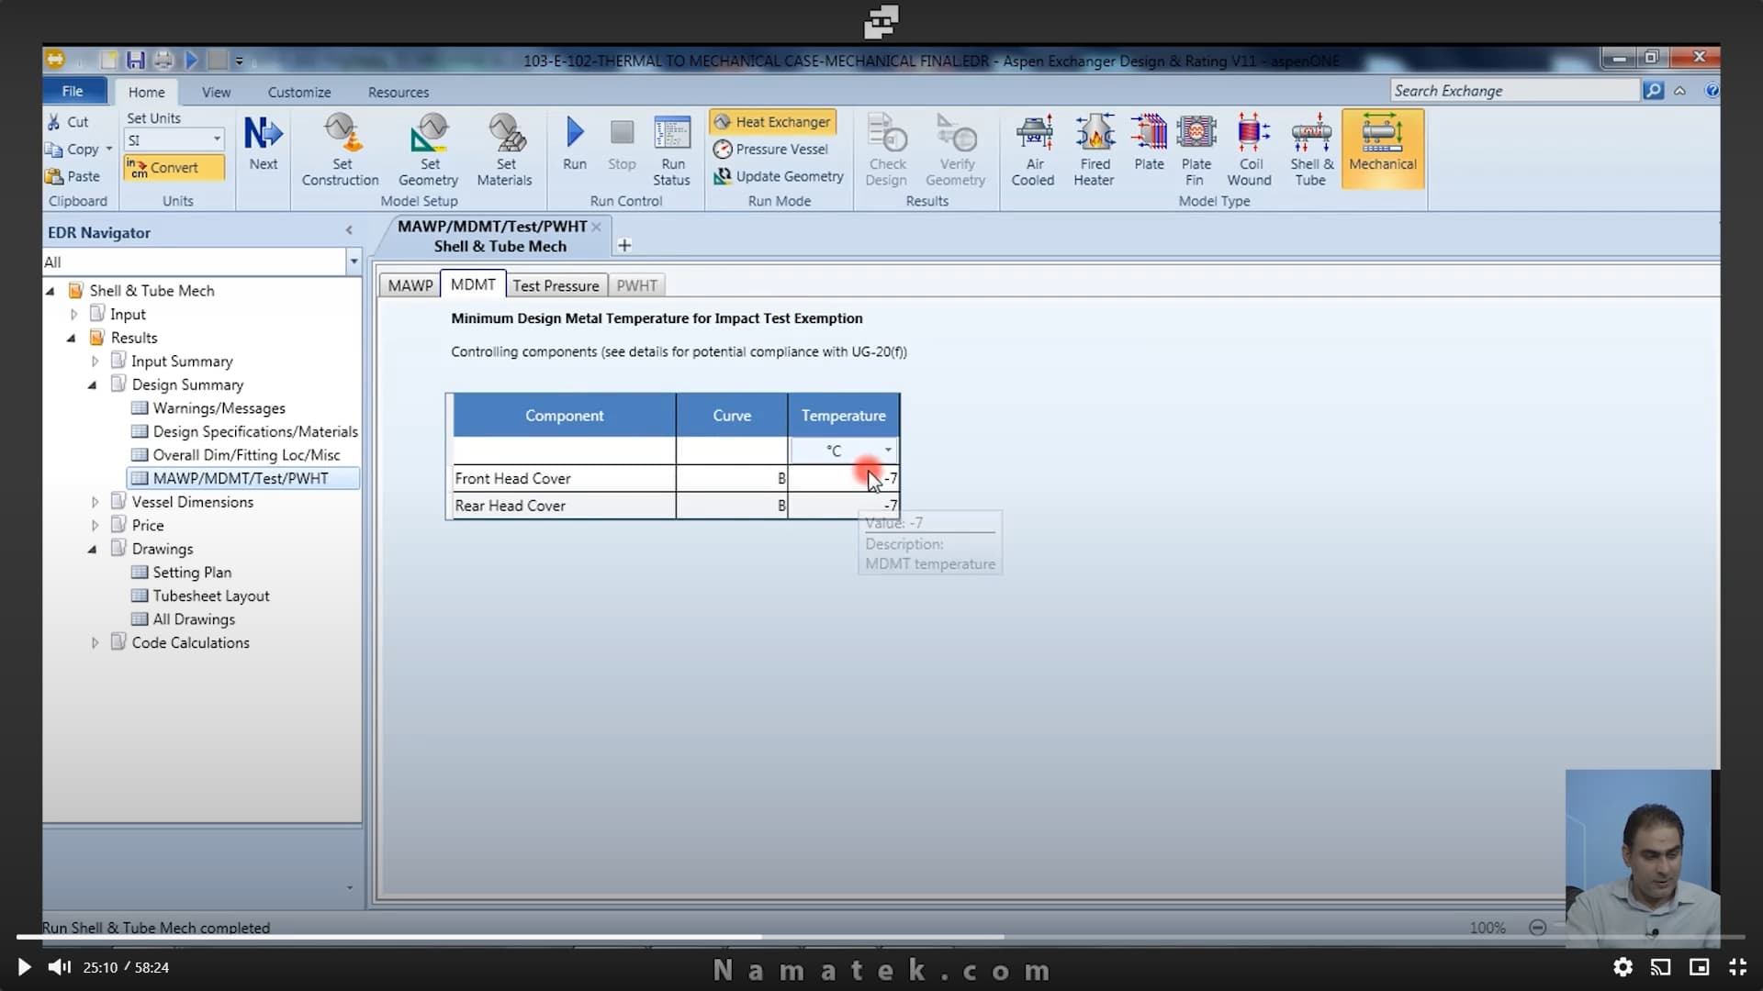The height and width of the screenshot is (991, 1763).
Task: Click the search magnifier icon
Action: coord(1653,90)
